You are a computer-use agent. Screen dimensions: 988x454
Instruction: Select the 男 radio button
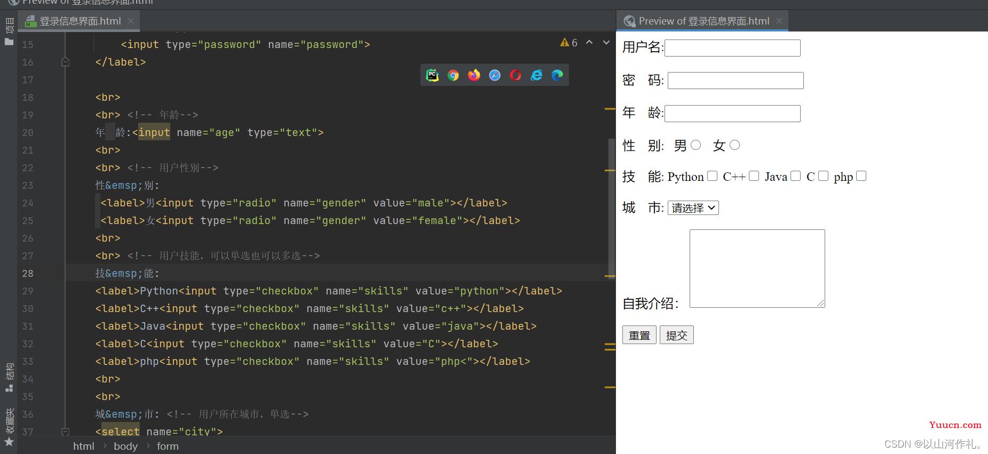(695, 145)
